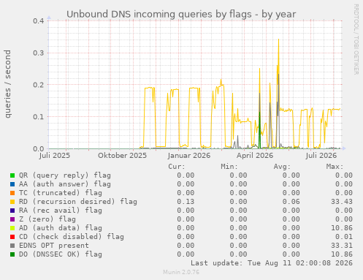Click the 0.2 y-axis tick label
The height and width of the screenshot is (280, 363).
(39, 85)
